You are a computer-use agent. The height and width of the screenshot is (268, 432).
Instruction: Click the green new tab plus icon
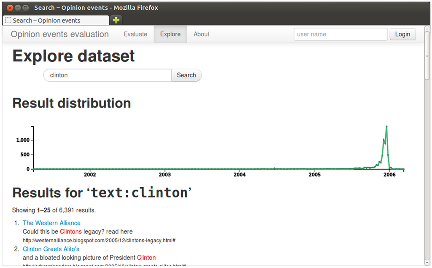click(116, 20)
